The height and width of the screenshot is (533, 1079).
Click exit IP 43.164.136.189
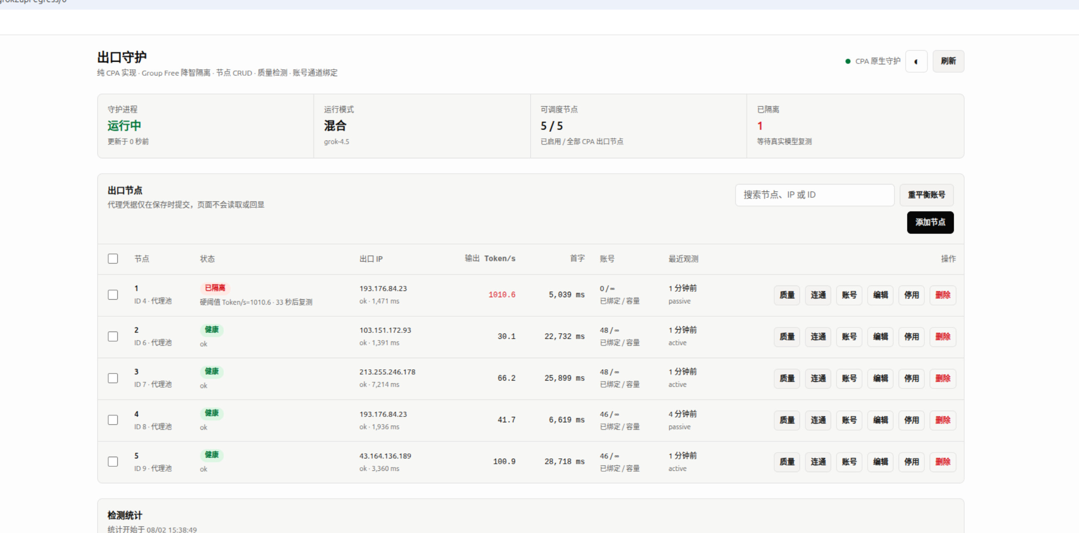[x=385, y=456]
